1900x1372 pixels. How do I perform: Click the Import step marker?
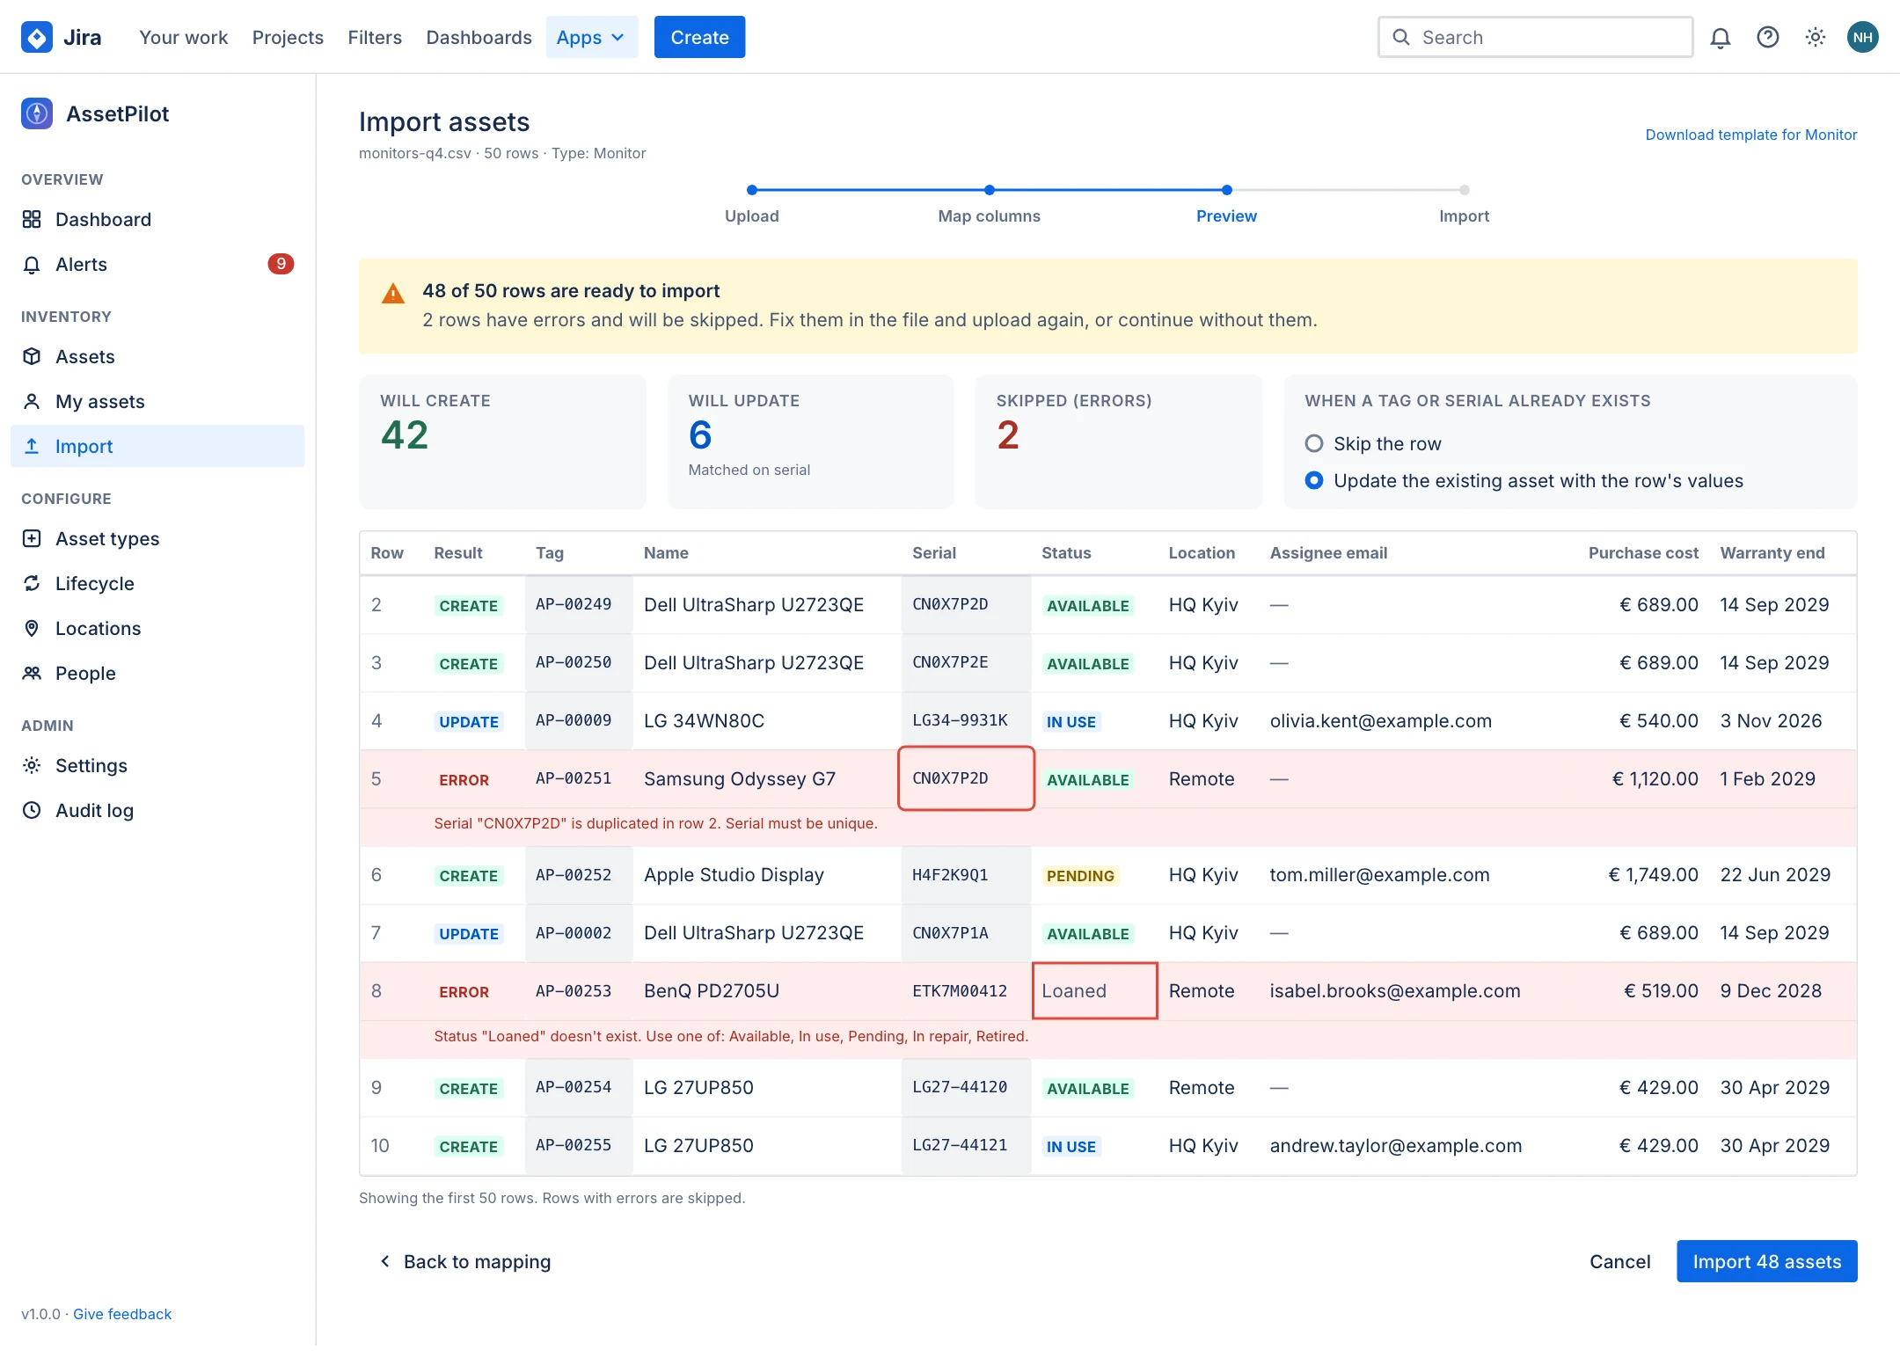pos(1465,190)
